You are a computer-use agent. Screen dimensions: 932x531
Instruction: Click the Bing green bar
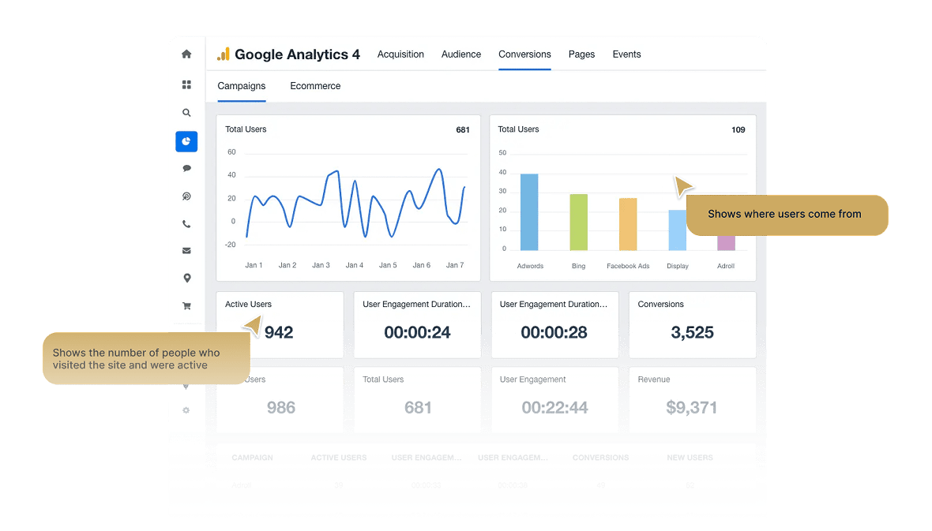pos(578,222)
